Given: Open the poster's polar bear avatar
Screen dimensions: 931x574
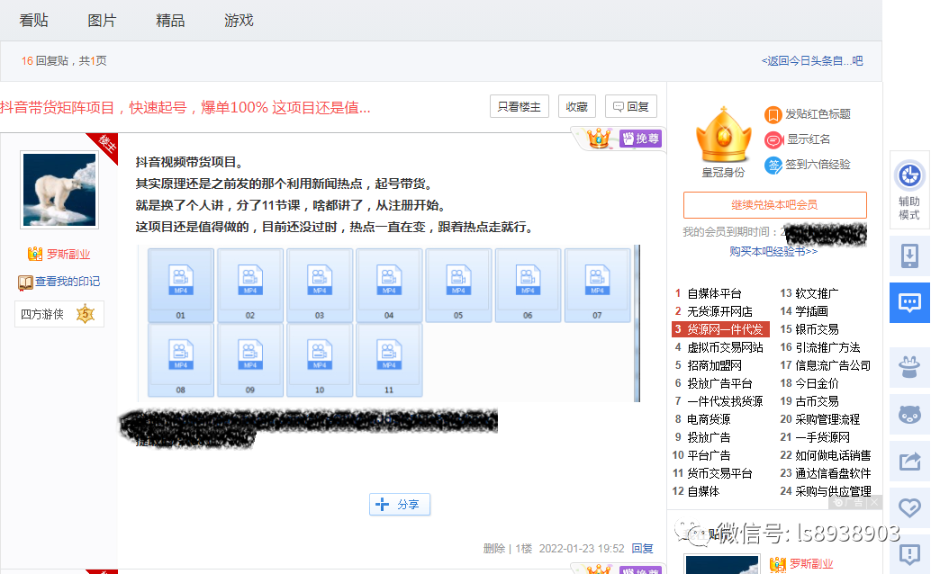Looking at the screenshot, I should 59,190.
